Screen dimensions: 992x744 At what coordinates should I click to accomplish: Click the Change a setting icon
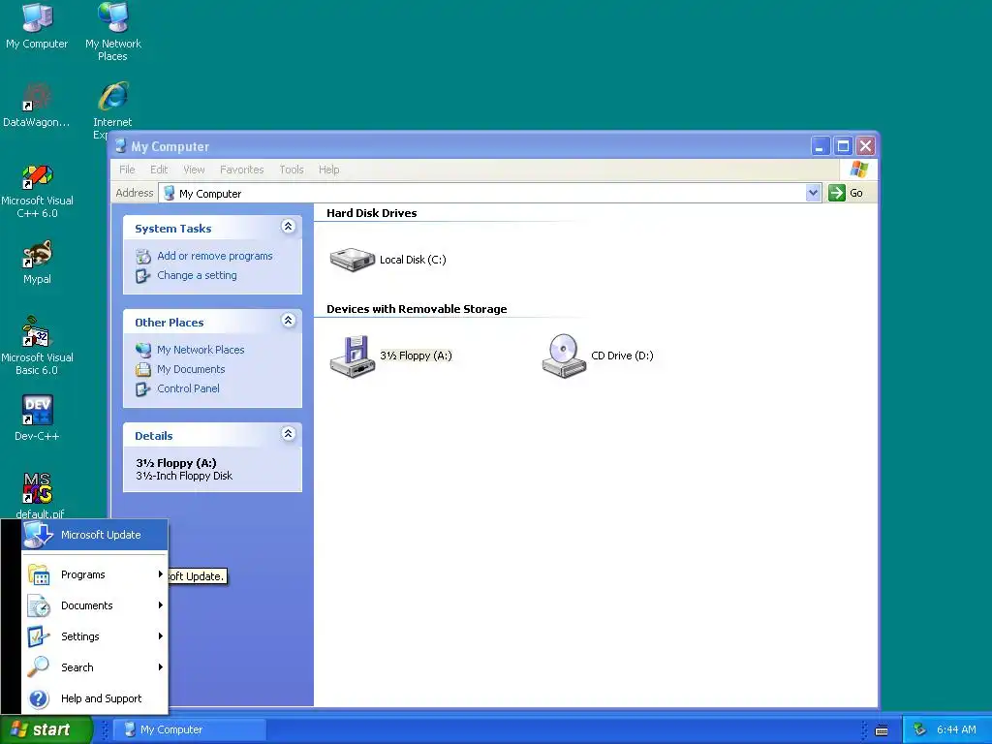143,276
